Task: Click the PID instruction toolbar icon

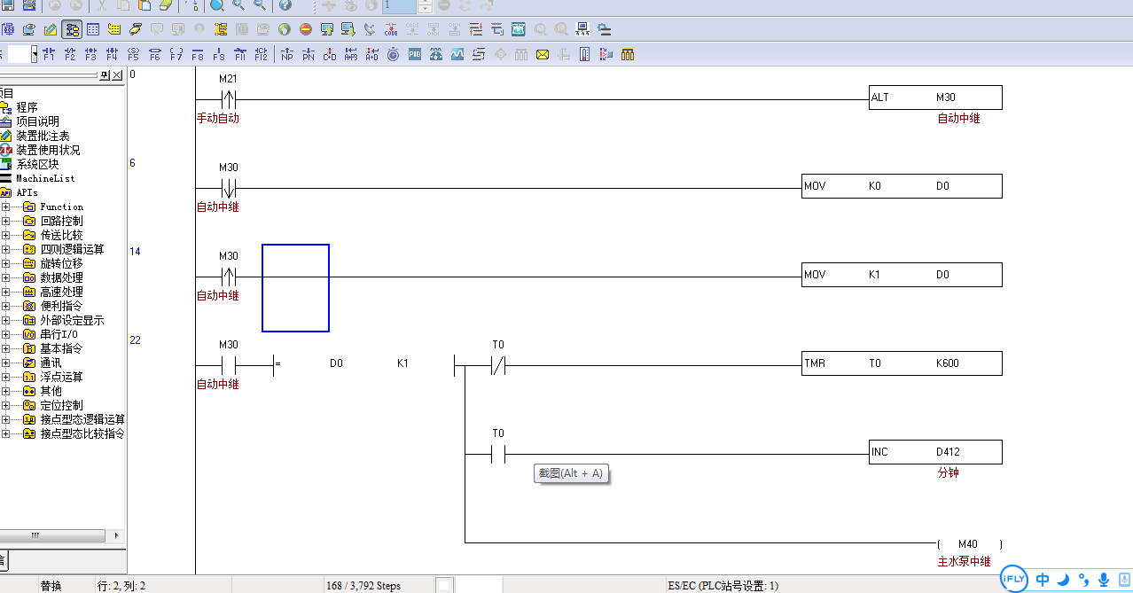Action: 415,54
